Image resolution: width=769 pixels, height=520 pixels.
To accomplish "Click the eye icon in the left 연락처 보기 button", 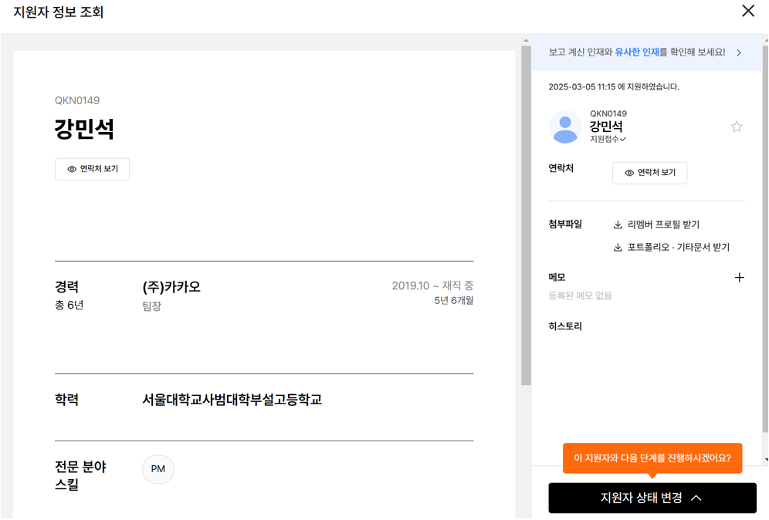I will [72, 169].
